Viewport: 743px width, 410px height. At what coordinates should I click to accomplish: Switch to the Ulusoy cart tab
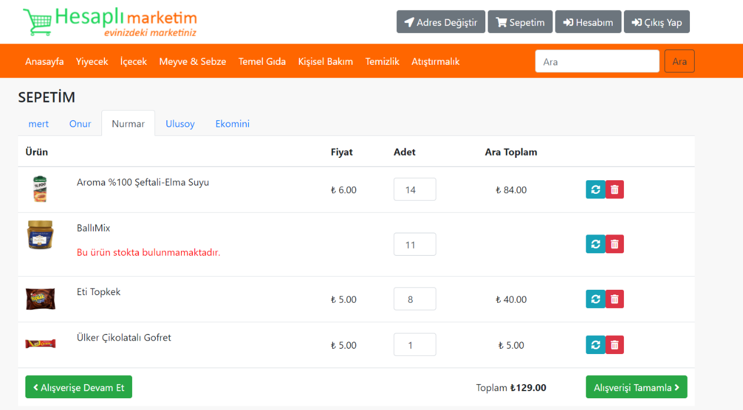pyautogui.click(x=180, y=124)
